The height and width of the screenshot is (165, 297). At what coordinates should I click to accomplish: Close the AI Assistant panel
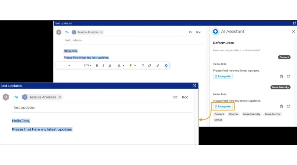click(x=293, y=32)
